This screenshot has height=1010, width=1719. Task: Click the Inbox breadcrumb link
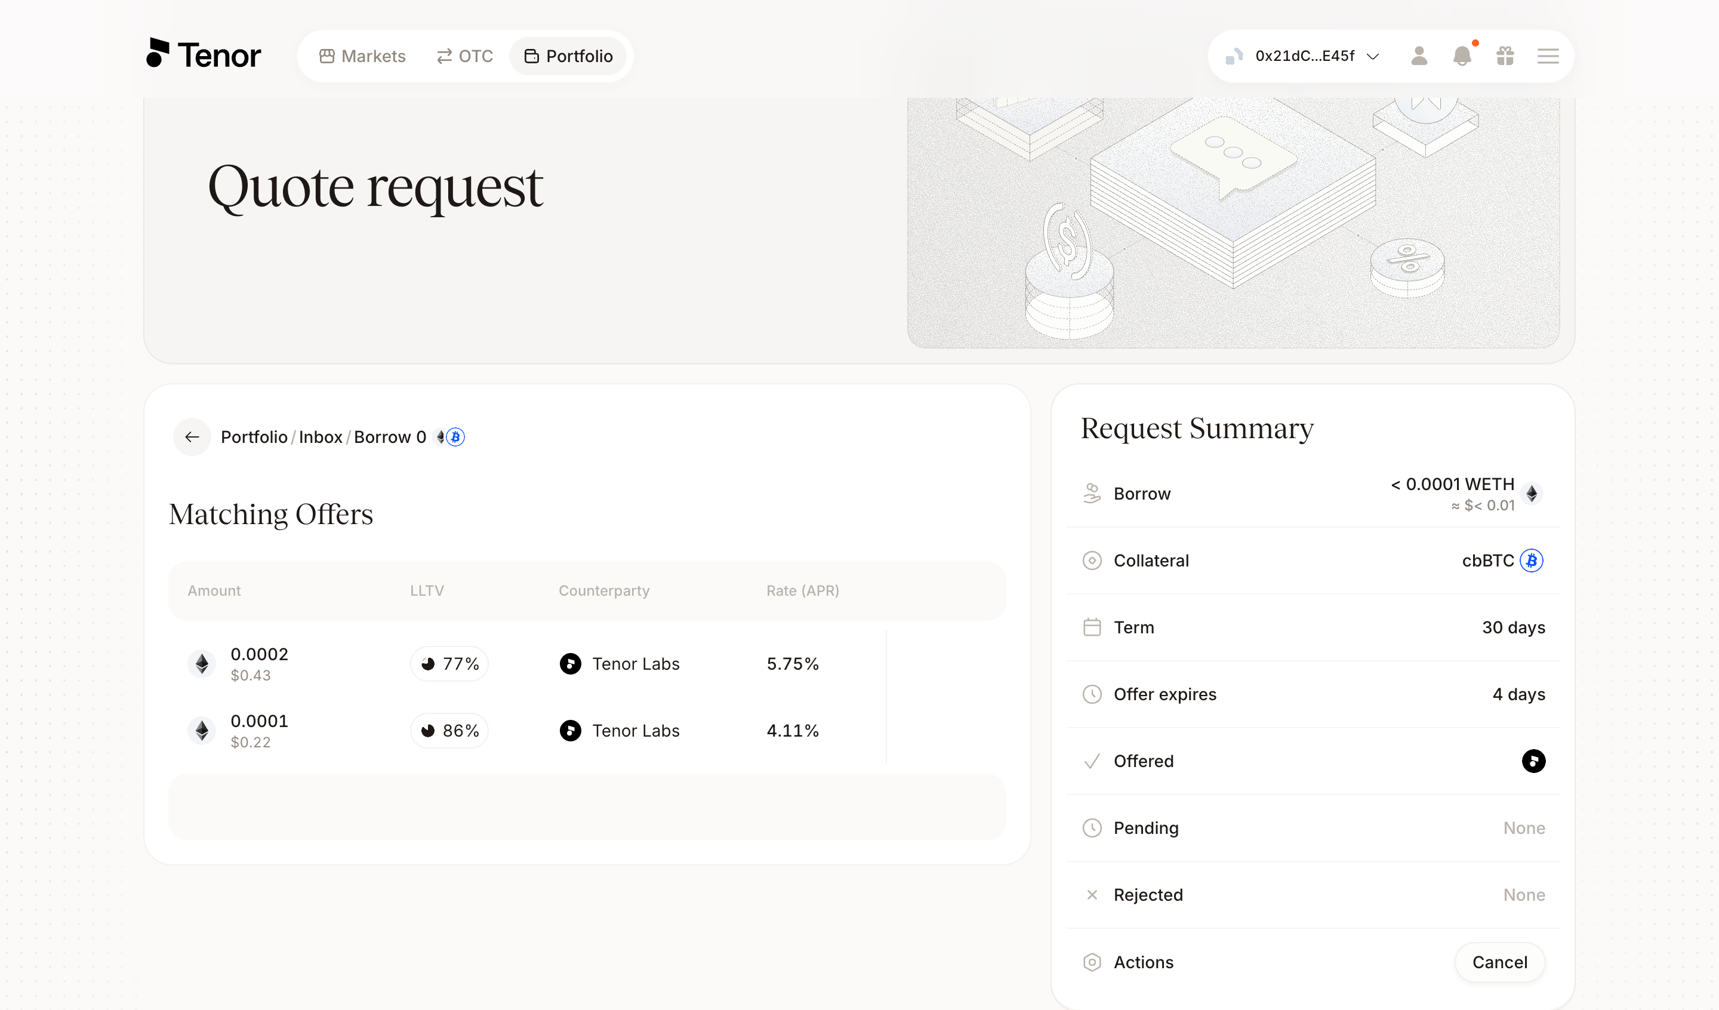(321, 437)
